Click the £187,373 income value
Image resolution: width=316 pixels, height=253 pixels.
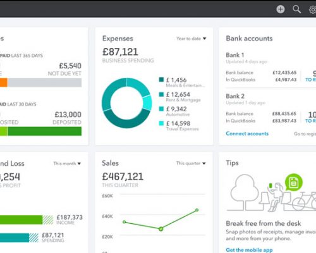pos(70,217)
